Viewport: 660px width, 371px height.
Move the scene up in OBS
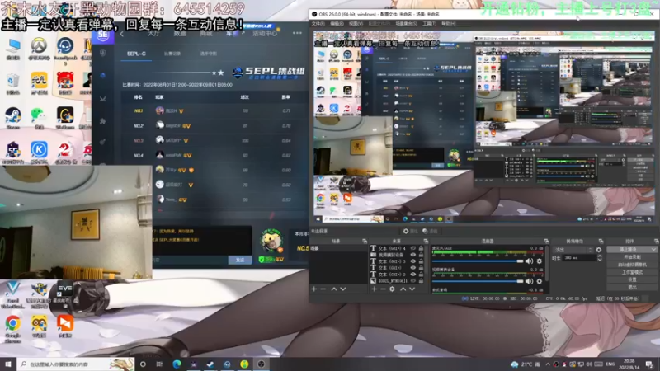click(334, 289)
